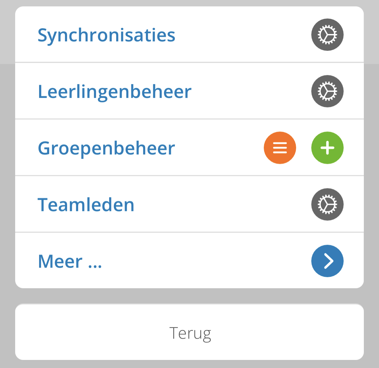
Task: Select the Synchronisaties menu label
Action: 106,35
